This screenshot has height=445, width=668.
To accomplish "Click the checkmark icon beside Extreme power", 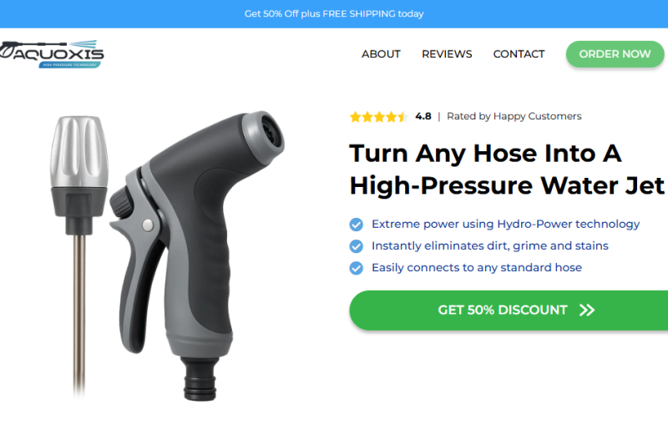I will pos(357,225).
